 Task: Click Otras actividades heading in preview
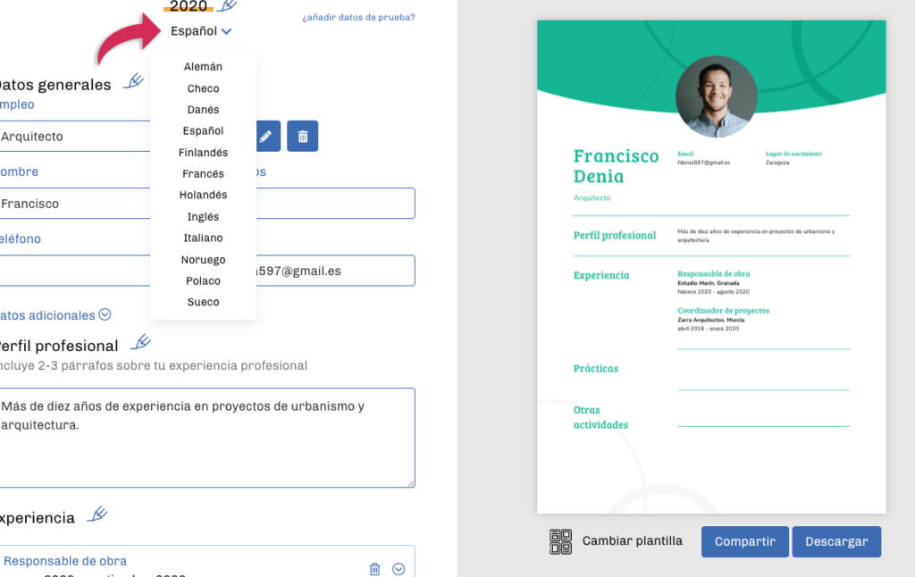600,417
